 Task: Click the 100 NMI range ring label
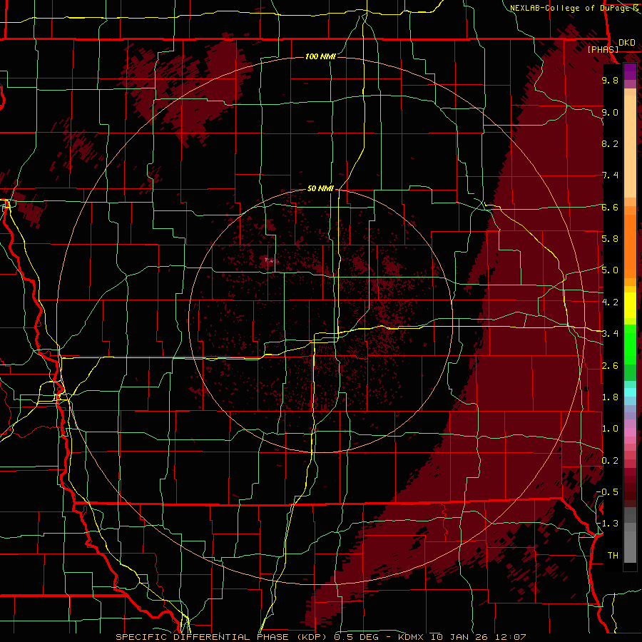pyautogui.click(x=320, y=56)
